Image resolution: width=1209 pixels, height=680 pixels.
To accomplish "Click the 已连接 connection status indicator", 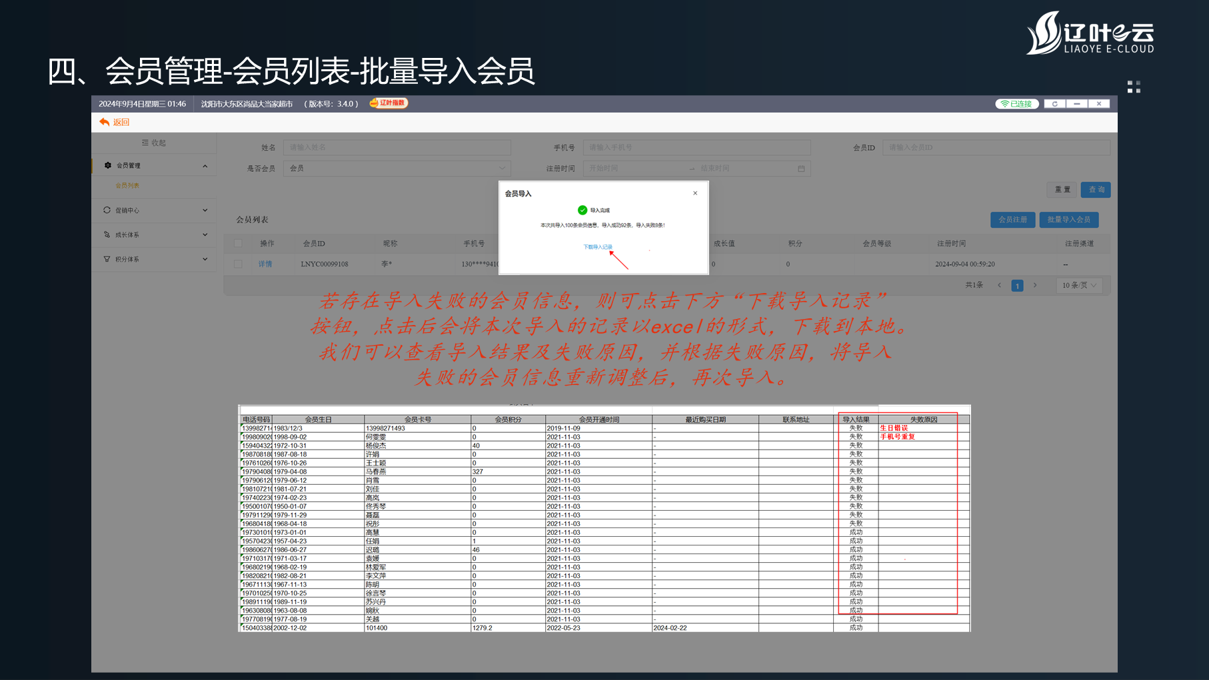I will 1017,104.
